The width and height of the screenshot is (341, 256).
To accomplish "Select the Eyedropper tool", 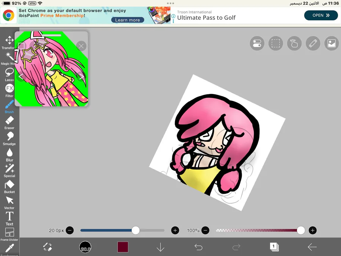I will point(9,250).
